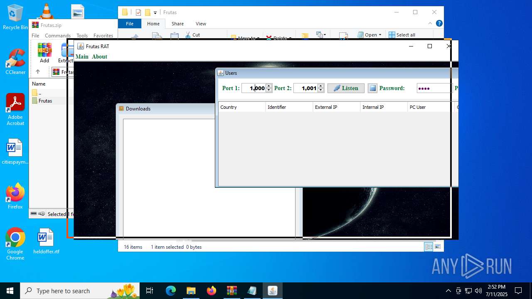Increase Port 1 value with up arrow
Image resolution: width=532 pixels, height=299 pixels.
pyautogui.click(x=268, y=86)
